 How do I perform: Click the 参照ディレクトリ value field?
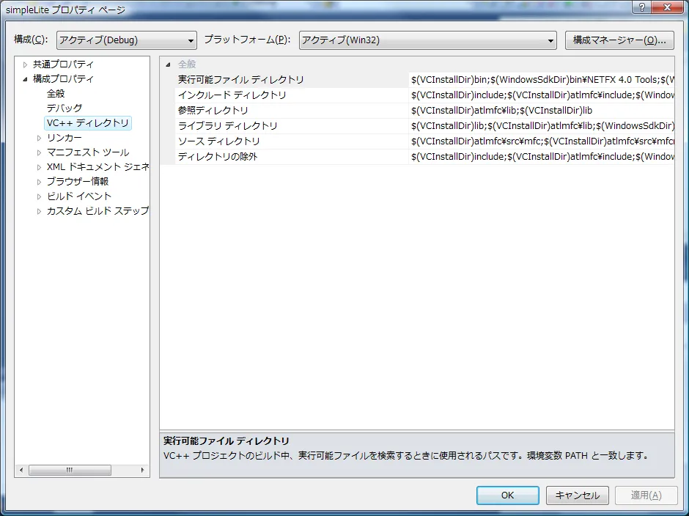click(x=542, y=111)
